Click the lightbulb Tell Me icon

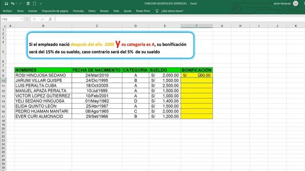pyautogui.click(x=157, y=11)
